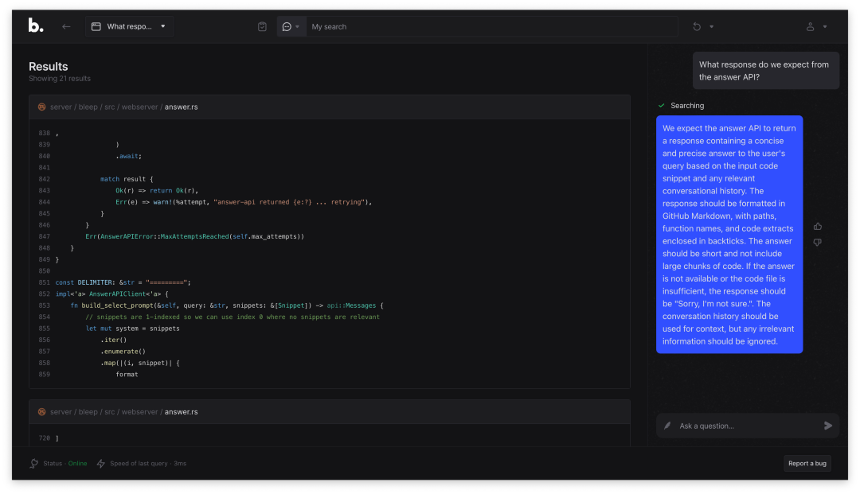Click the window icon beside 'What respo...'
The width and height of the screenshot is (860, 494).
click(x=96, y=26)
